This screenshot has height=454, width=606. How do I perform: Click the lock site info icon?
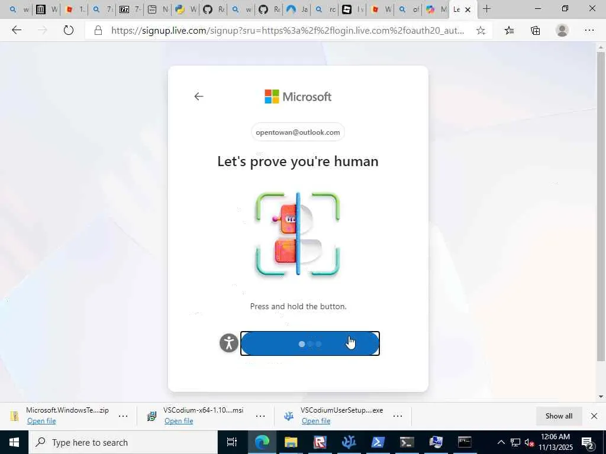(x=98, y=31)
